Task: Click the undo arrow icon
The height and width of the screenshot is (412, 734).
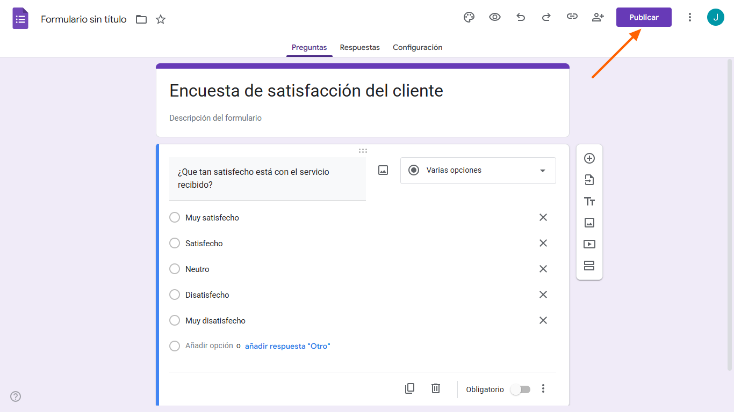Action: (x=521, y=17)
